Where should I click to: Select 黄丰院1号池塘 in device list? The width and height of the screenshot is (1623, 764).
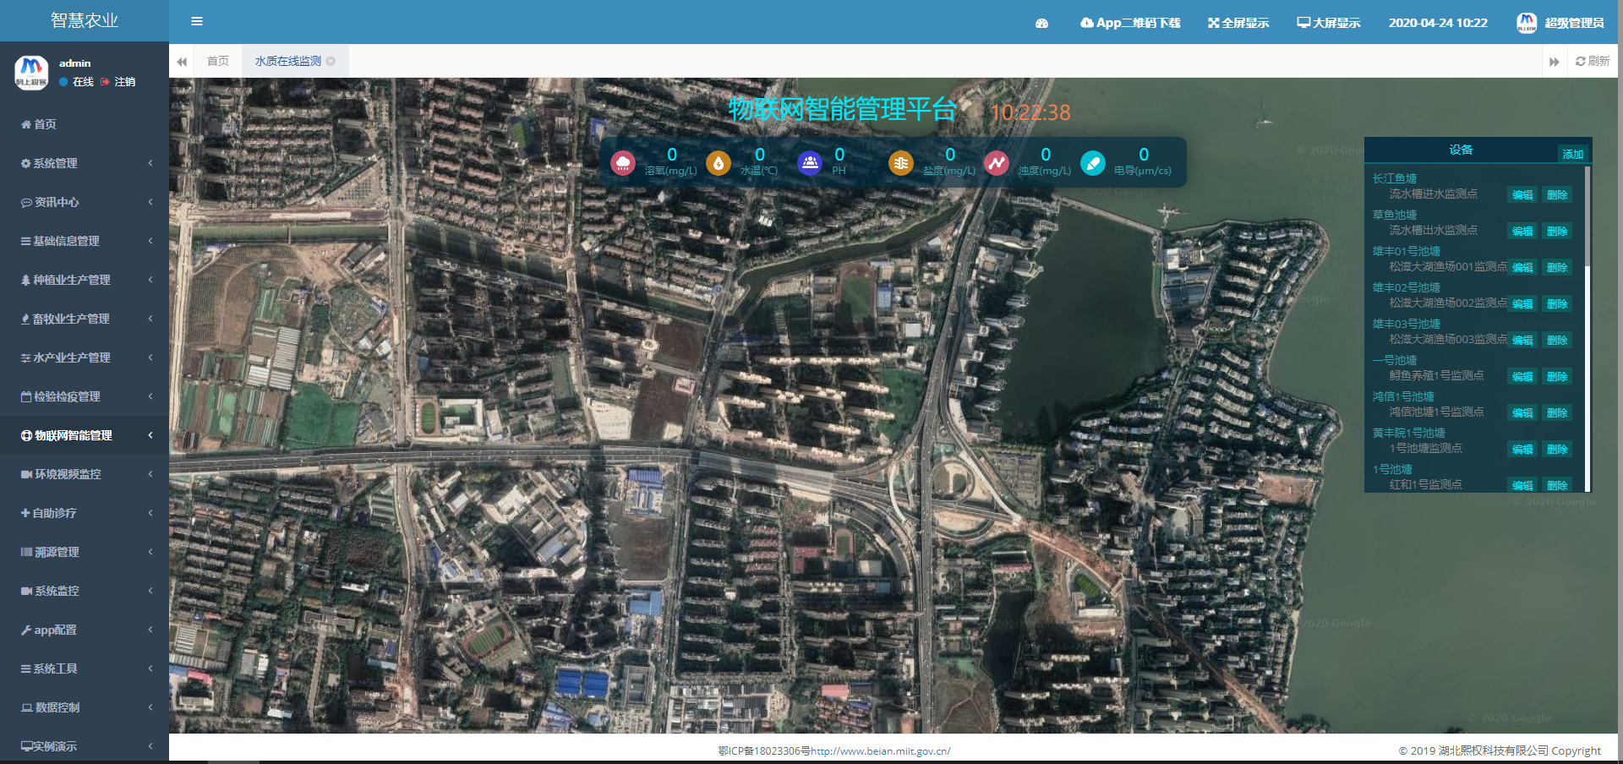[x=1408, y=433]
